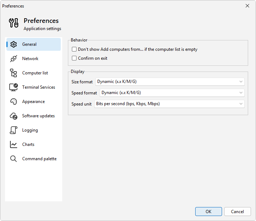This screenshot has width=256, height=221.
Task: Open the Speed unit dropdown
Action: coord(169,104)
